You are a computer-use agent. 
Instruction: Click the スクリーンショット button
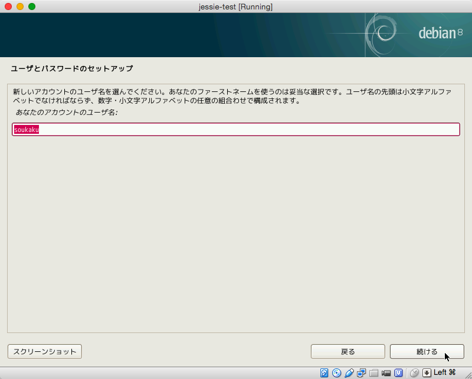[x=45, y=352]
